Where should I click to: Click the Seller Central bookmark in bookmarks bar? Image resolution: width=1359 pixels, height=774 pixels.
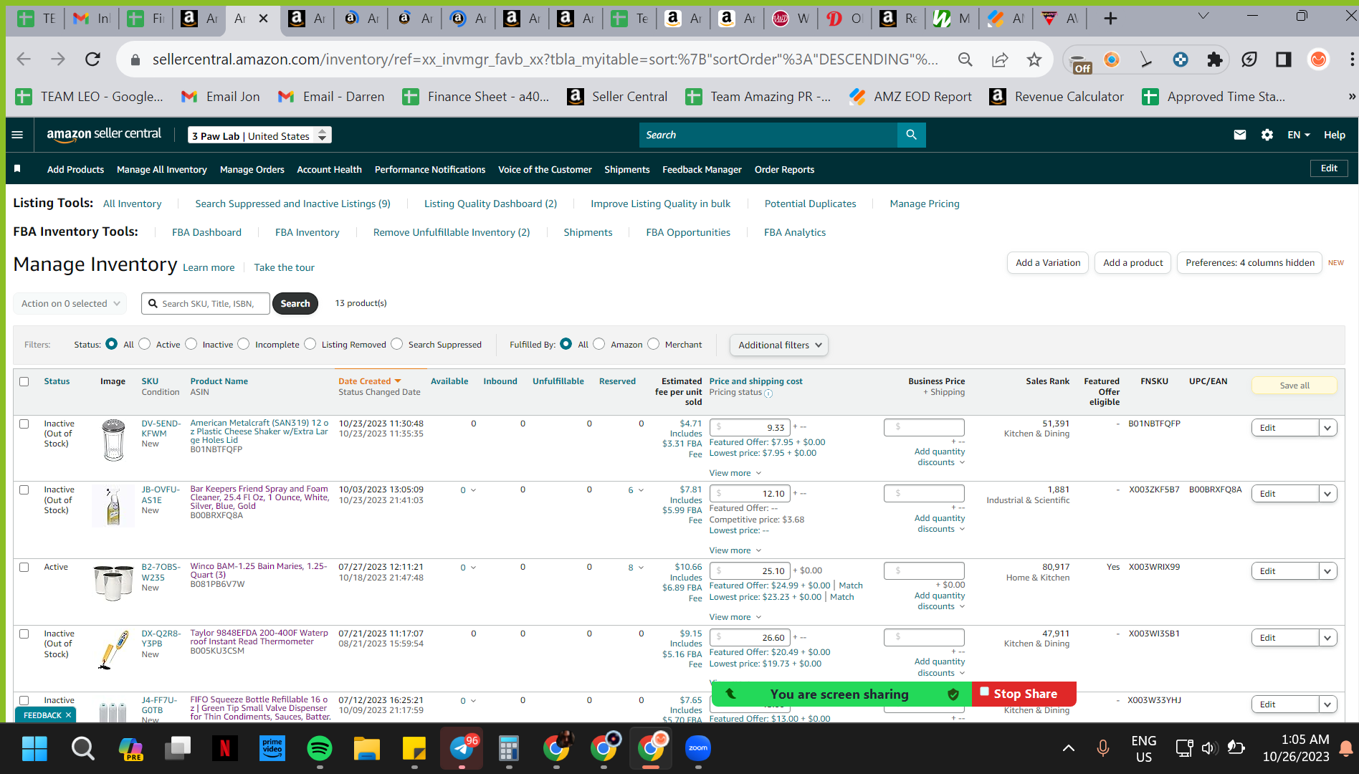617,97
